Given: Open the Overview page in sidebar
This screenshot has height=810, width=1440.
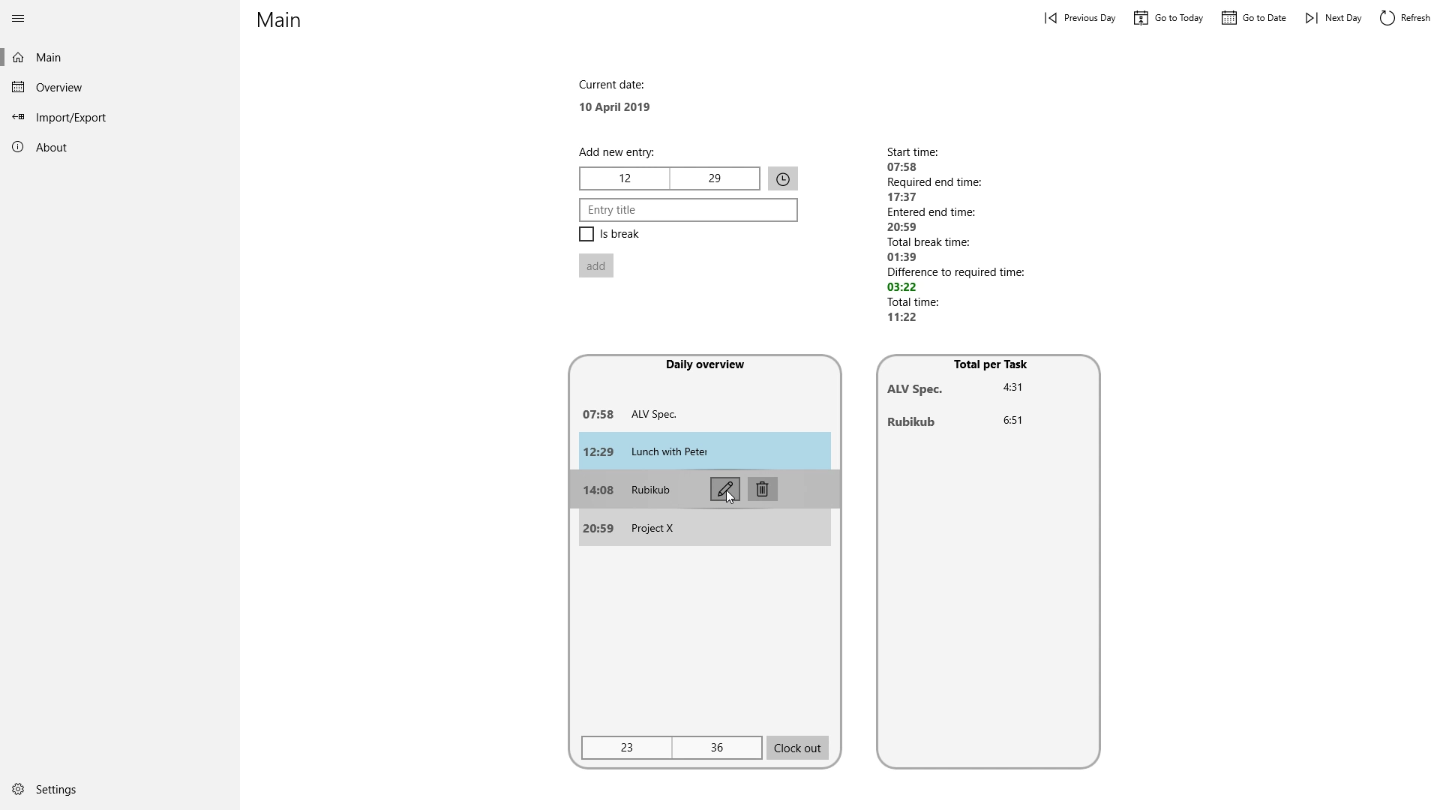Looking at the screenshot, I should coord(58,87).
